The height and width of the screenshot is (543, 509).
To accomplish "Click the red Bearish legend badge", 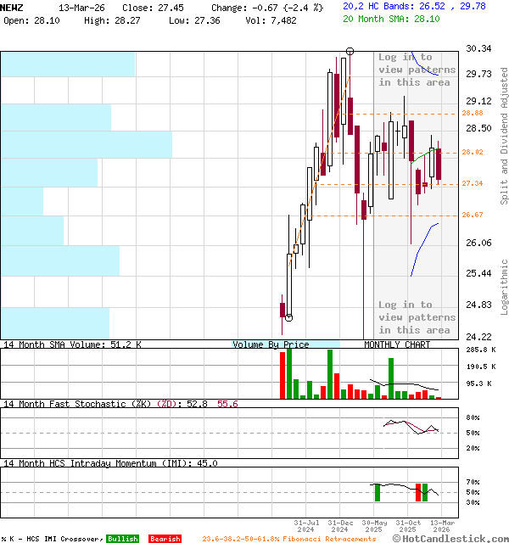I will tap(165, 539).
